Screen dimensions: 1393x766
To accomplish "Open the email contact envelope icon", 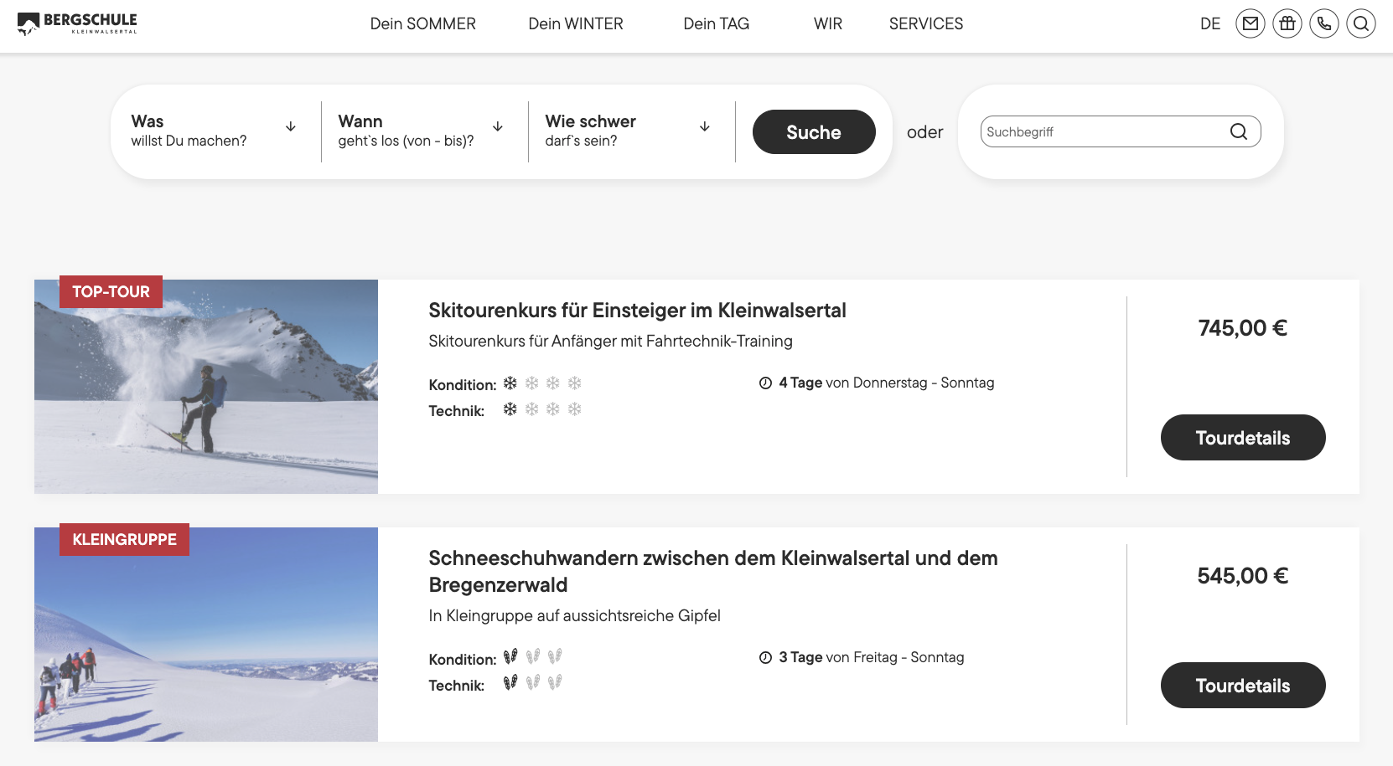I will coord(1250,23).
